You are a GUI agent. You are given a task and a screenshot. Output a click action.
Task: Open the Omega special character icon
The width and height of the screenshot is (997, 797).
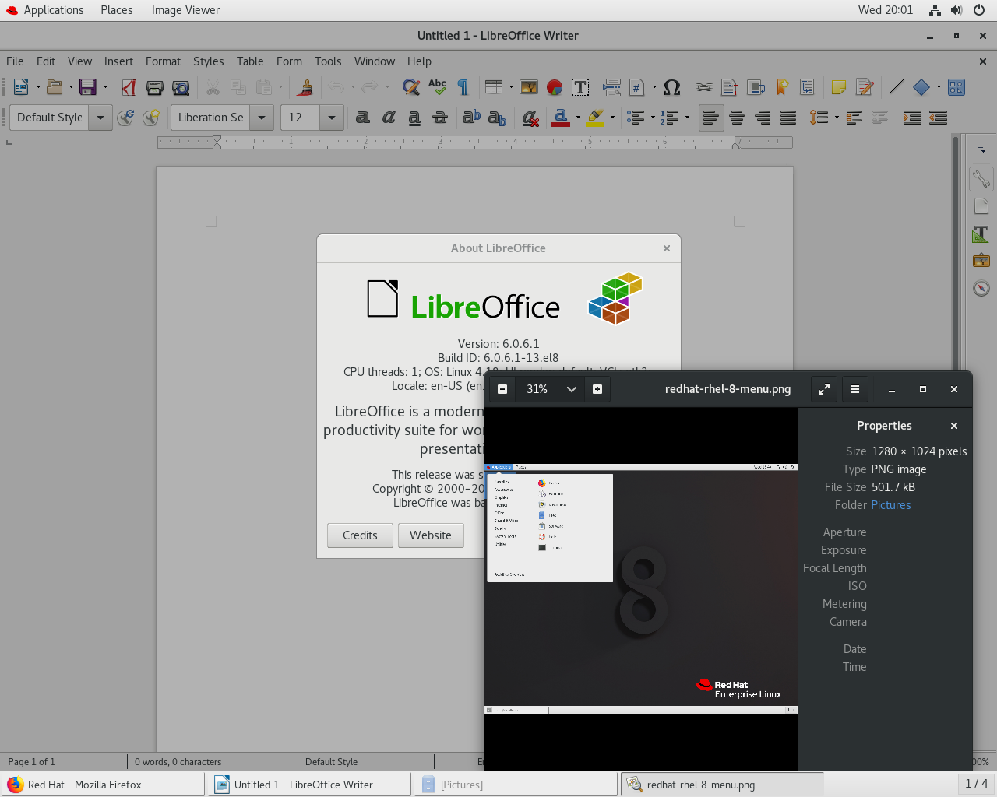[672, 87]
